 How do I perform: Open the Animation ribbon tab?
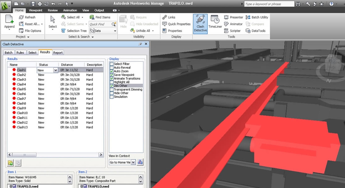click(70, 10)
